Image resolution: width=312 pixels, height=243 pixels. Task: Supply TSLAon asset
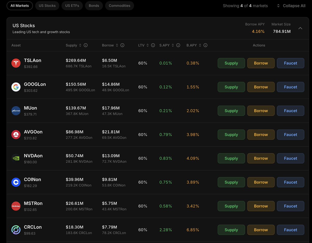point(231,63)
